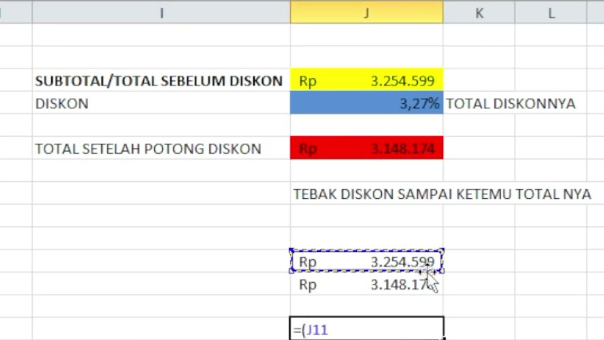The width and height of the screenshot is (604, 340).
Task: Click the TEBAK DISKON SAMPAI KETEMU TOTAL NYA text
Action: (442, 194)
